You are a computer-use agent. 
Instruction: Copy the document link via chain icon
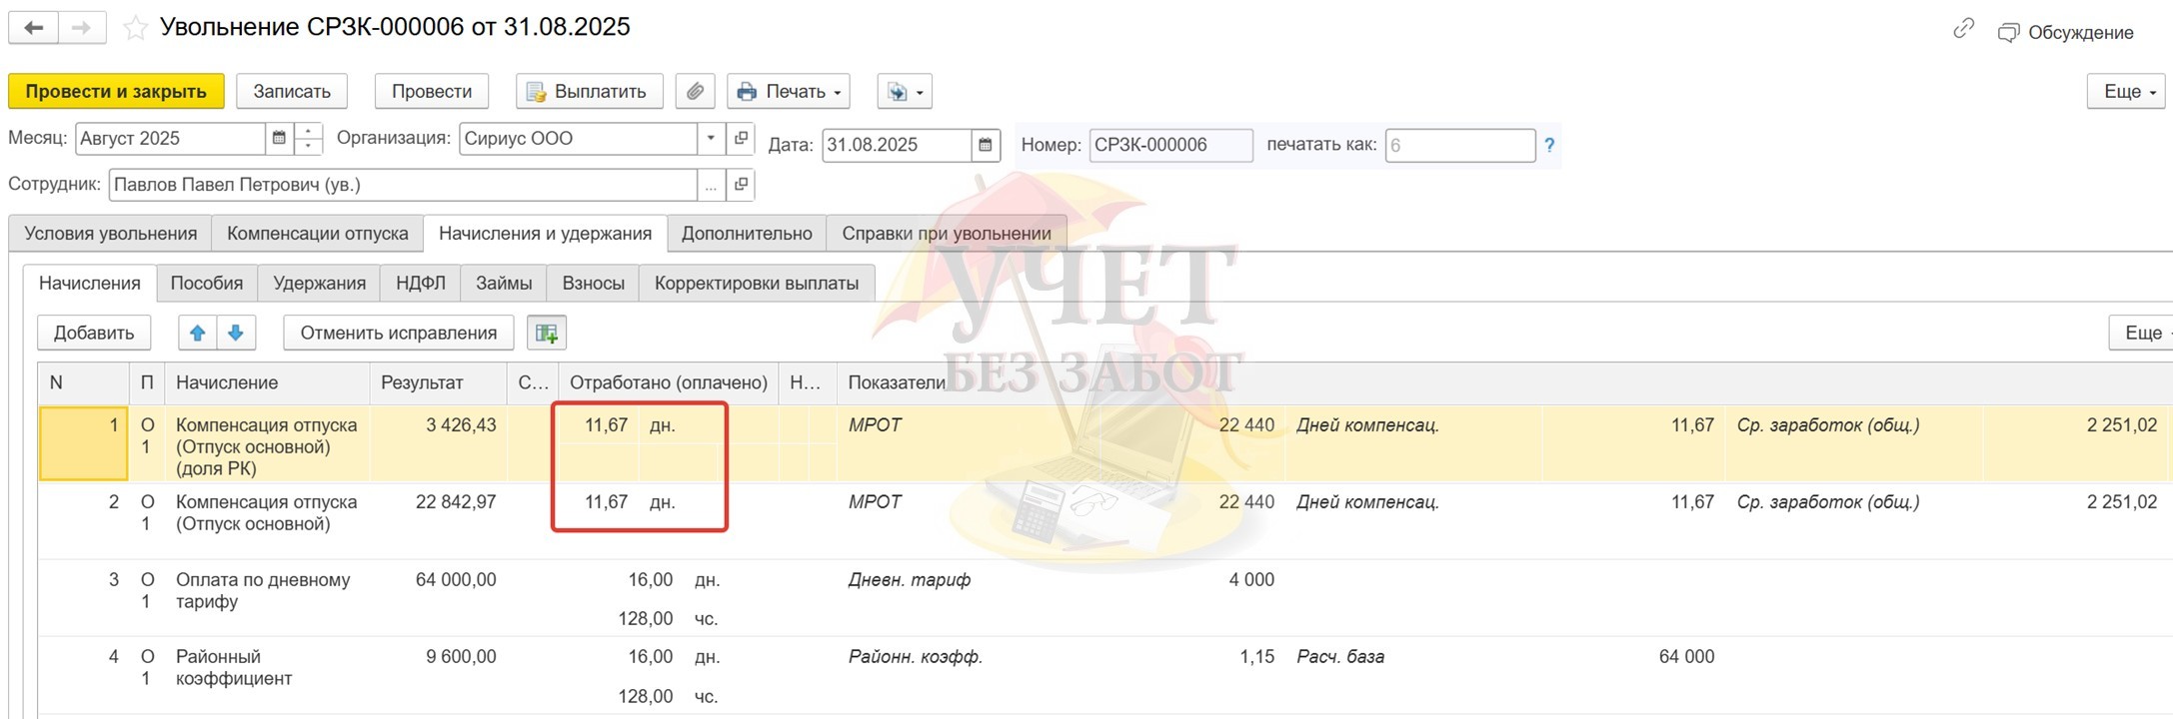(1963, 29)
